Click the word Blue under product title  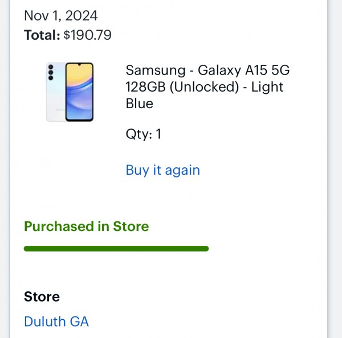pyautogui.click(x=140, y=104)
